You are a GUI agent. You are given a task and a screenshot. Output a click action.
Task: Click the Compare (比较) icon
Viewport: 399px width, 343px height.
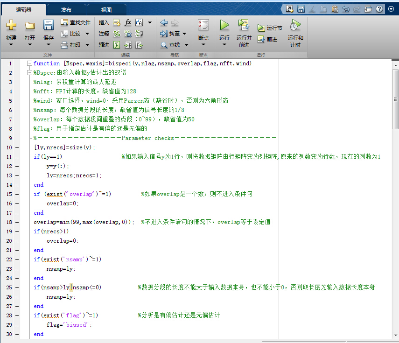(x=64, y=34)
